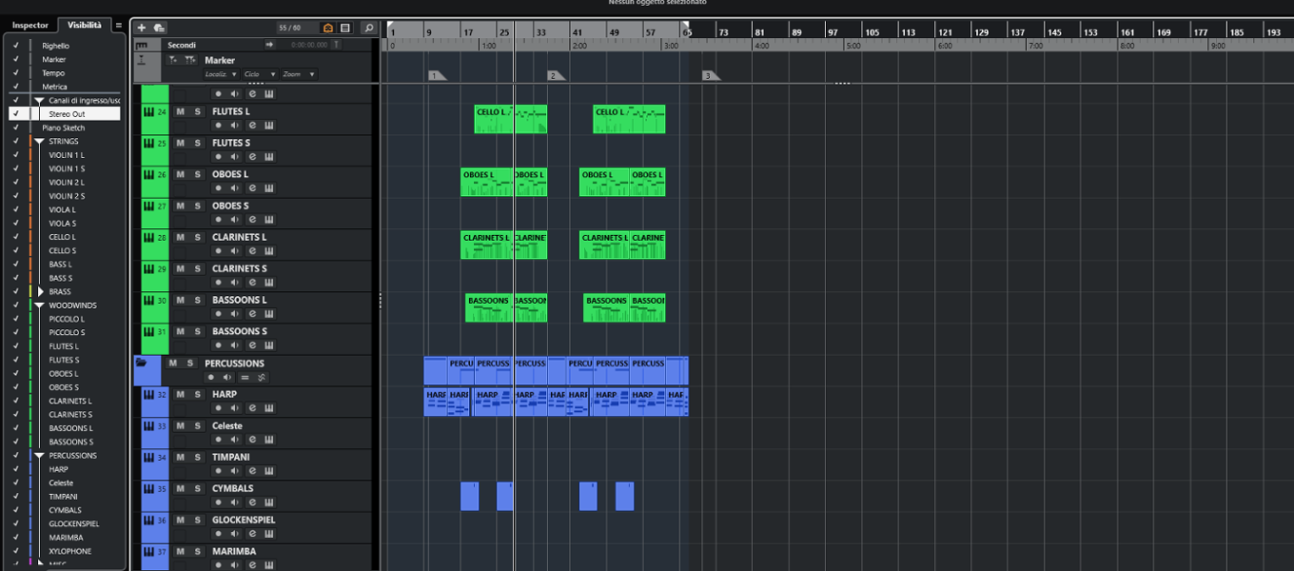Viewport: 1294px width, 571px height.
Task: Click the orange zoom preset icon near 55/60
Action: tap(327, 28)
